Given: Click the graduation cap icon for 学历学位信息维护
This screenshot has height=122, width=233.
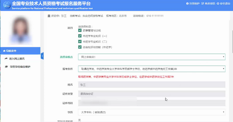Looking at the screenshot, I should [6, 67].
